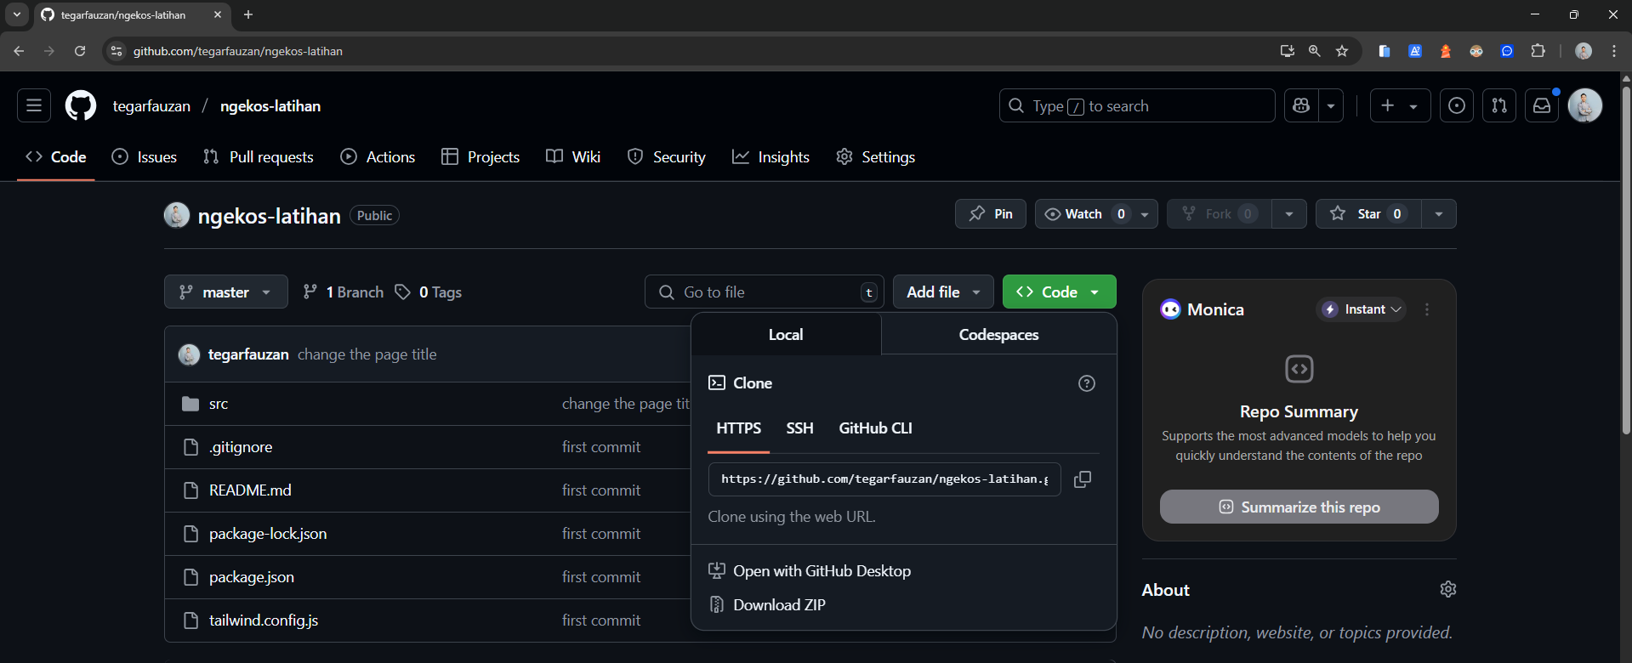Open the browser extensions puzzle icon
The width and height of the screenshot is (1632, 663).
1538,51
